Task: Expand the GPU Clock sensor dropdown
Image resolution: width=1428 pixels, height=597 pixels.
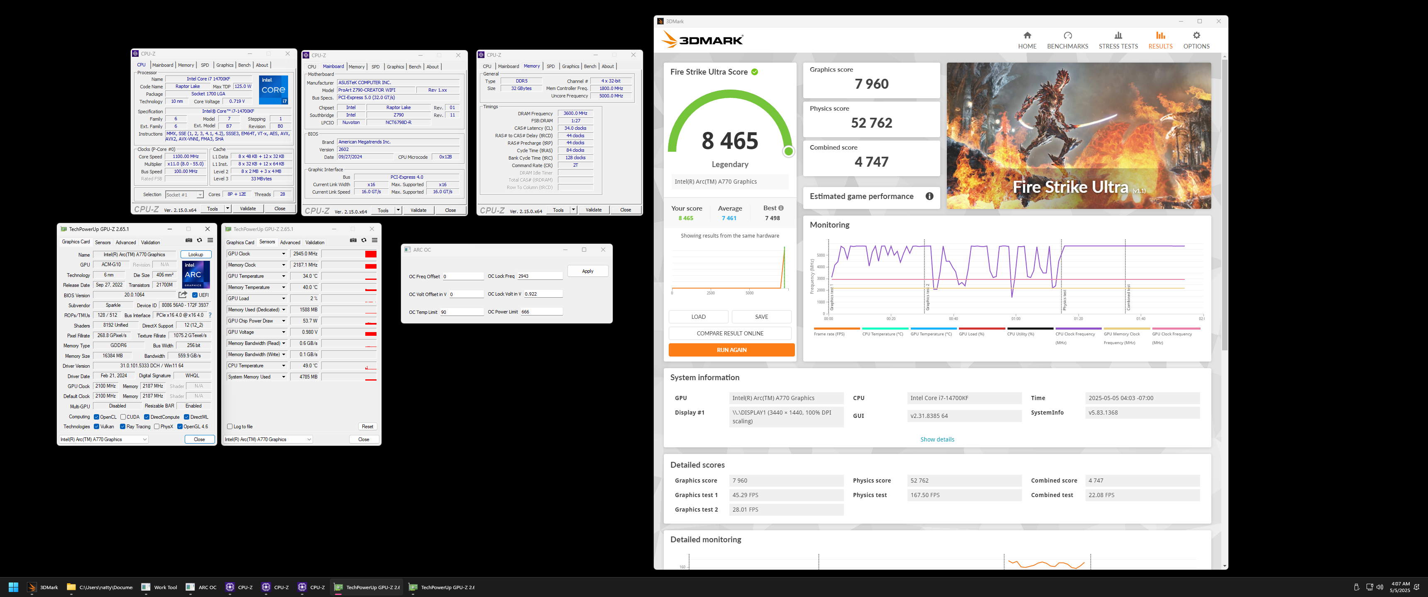Action: pyautogui.click(x=283, y=254)
